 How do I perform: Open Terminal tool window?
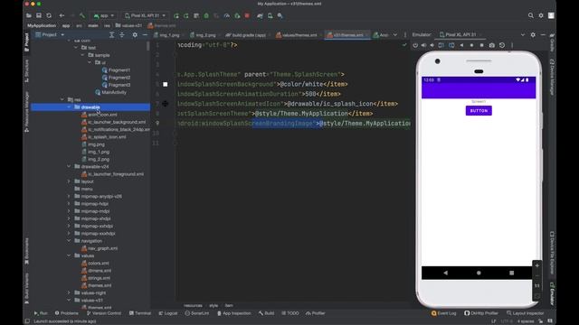pyautogui.click(x=140, y=313)
